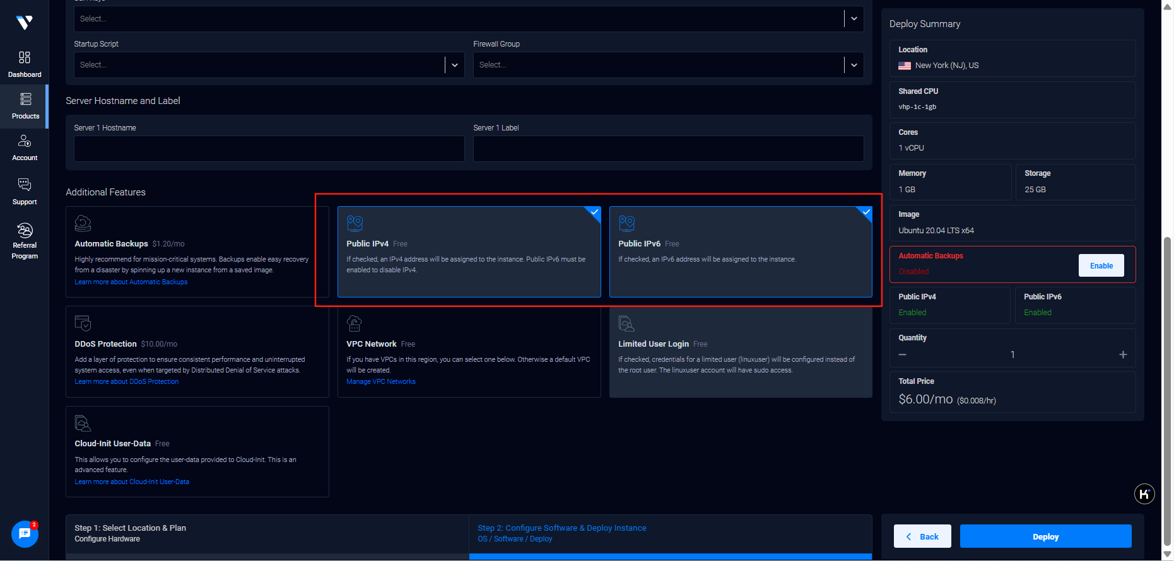Select Step 2: Configure Software & Deploy Instance
This screenshot has height=561, width=1174.
point(670,533)
